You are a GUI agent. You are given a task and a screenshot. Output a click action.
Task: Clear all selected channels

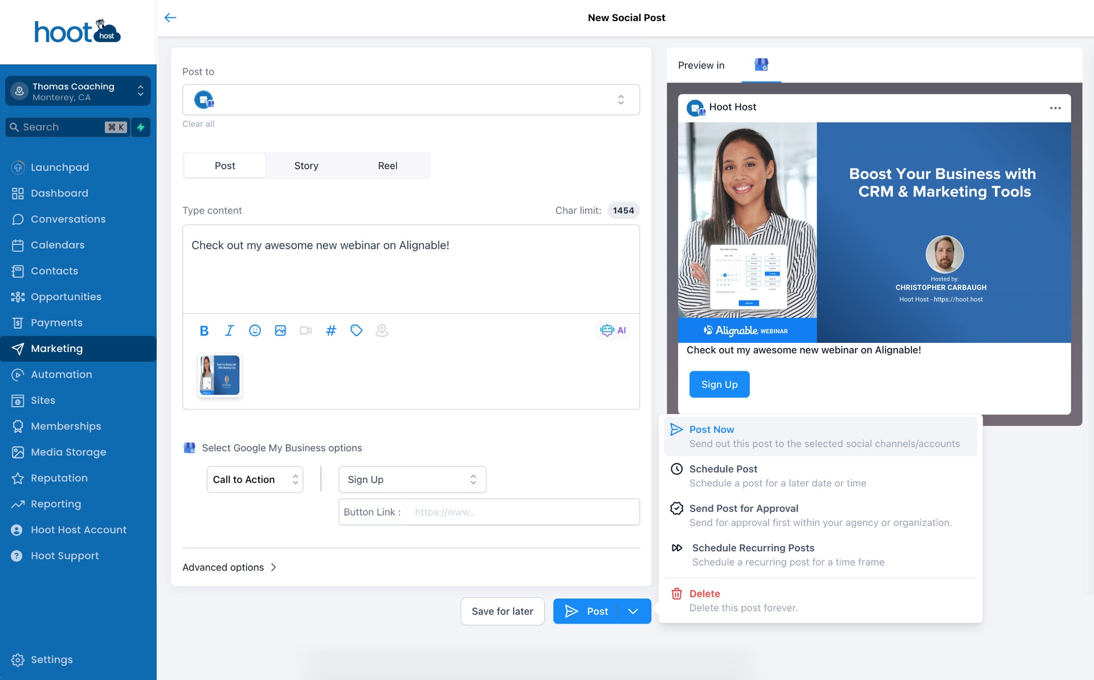pos(198,124)
